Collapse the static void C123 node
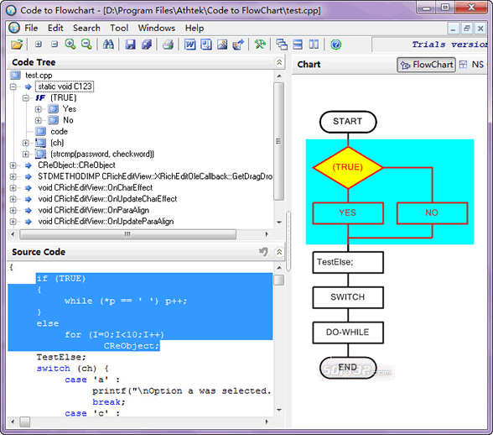Screen dimensions: 493x435 (13, 86)
